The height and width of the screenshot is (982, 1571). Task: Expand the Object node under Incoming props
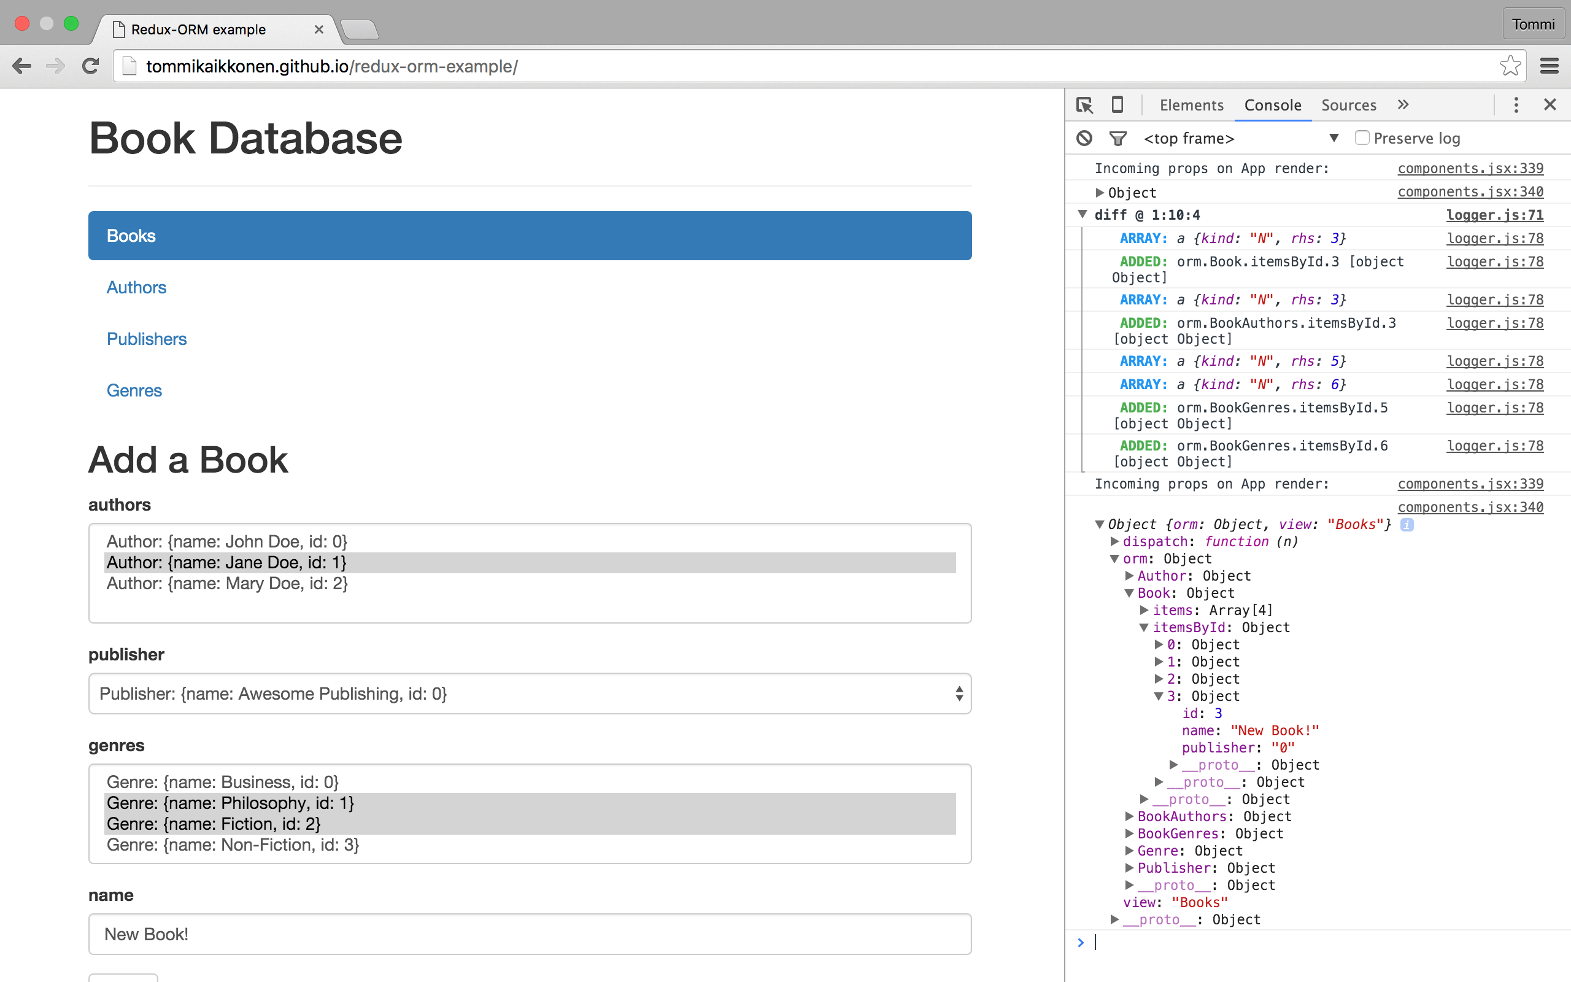[x=1103, y=191]
